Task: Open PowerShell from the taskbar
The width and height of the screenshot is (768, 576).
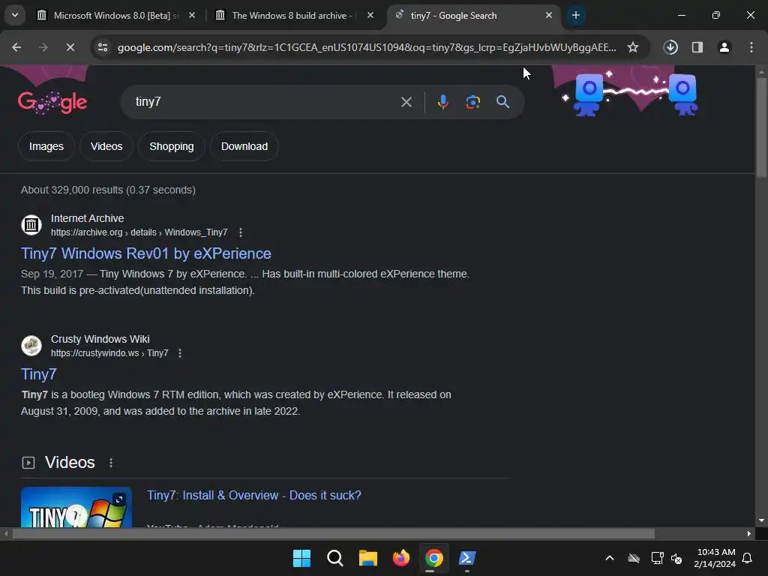Action: tap(467, 558)
